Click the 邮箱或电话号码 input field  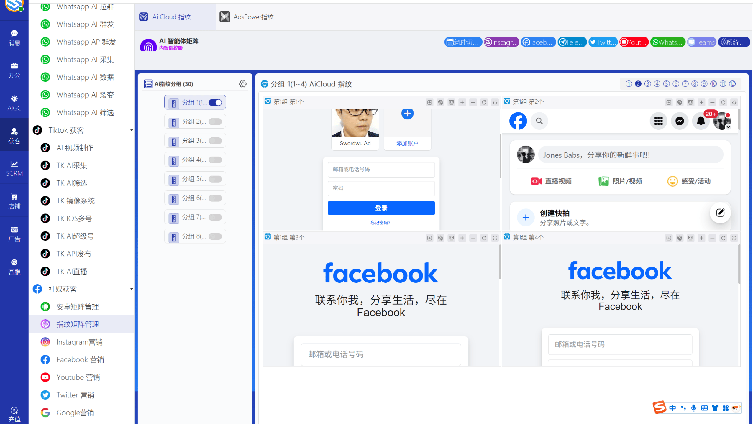(x=381, y=170)
